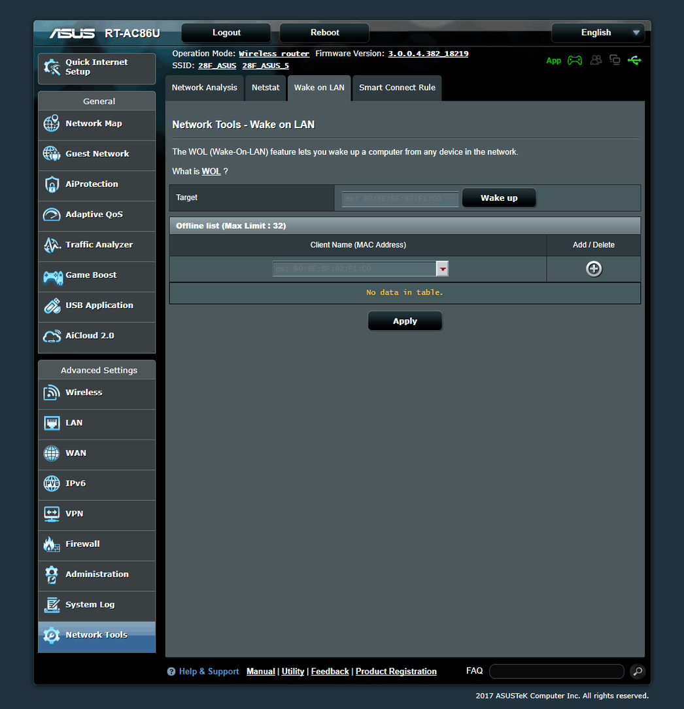Click the App link in status bar

click(x=553, y=61)
